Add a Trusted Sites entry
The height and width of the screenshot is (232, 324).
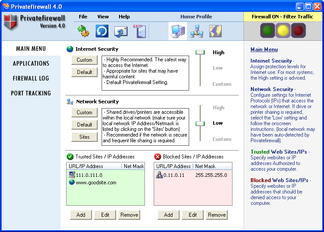tap(81, 215)
